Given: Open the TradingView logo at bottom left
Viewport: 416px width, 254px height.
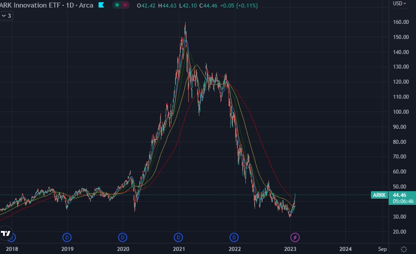Looking at the screenshot, I should 6,234.
